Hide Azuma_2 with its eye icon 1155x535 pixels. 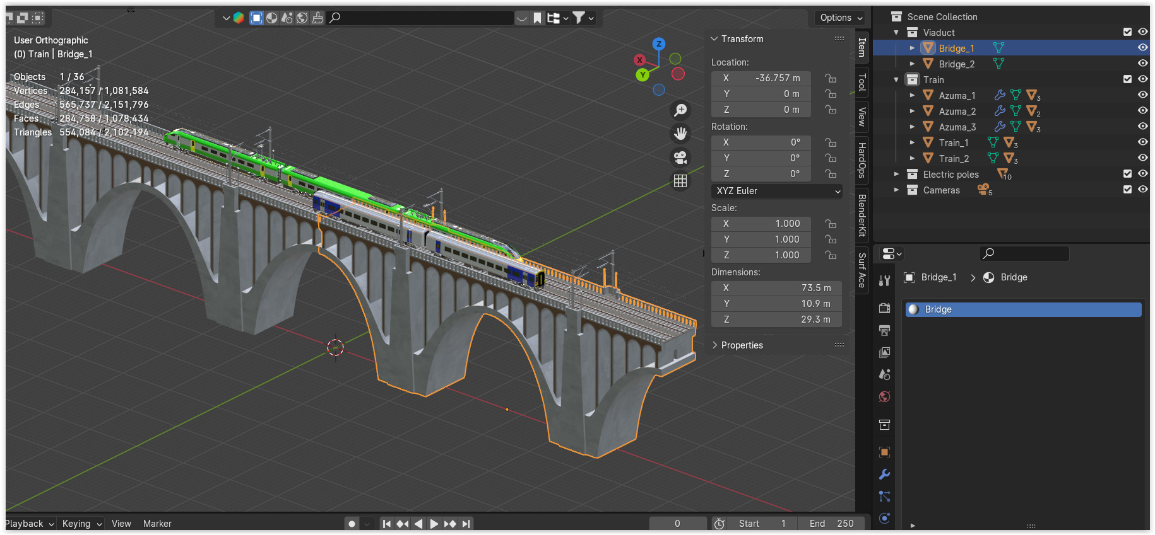point(1142,111)
